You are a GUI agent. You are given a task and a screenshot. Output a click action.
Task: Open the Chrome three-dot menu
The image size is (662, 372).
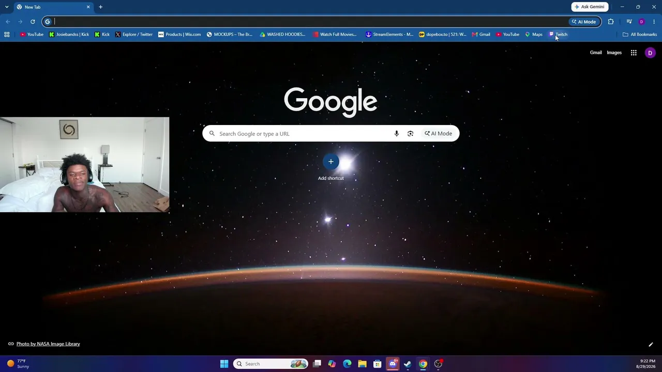(654, 22)
